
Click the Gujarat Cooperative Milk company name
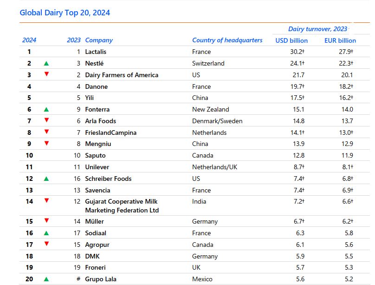[x=122, y=201]
